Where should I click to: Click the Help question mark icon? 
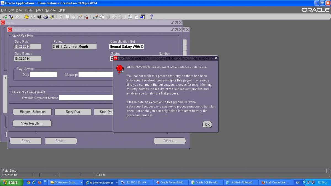151,17
